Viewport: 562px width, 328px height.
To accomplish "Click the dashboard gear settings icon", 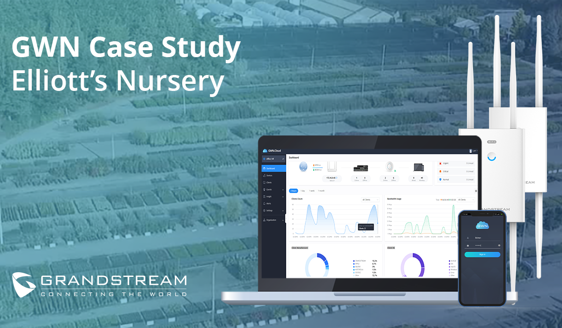I will 476,191.
